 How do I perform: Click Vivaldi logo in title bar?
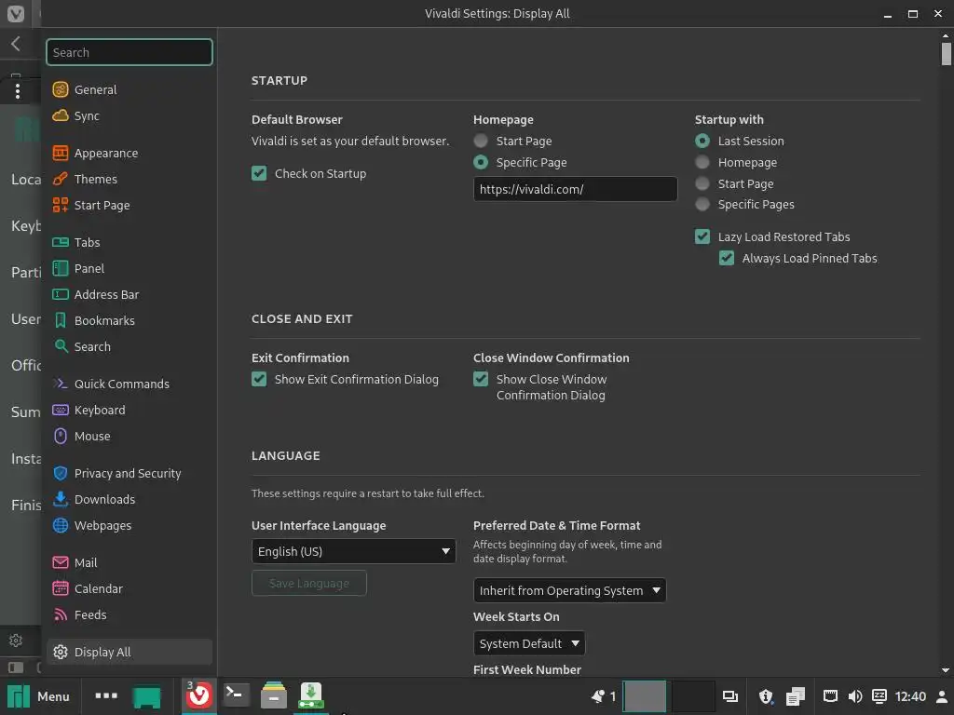point(15,13)
